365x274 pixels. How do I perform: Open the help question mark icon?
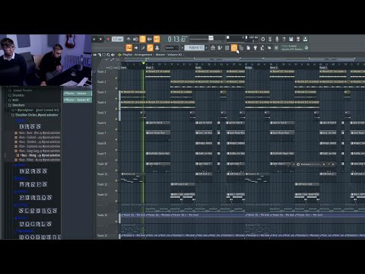[x=284, y=39]
